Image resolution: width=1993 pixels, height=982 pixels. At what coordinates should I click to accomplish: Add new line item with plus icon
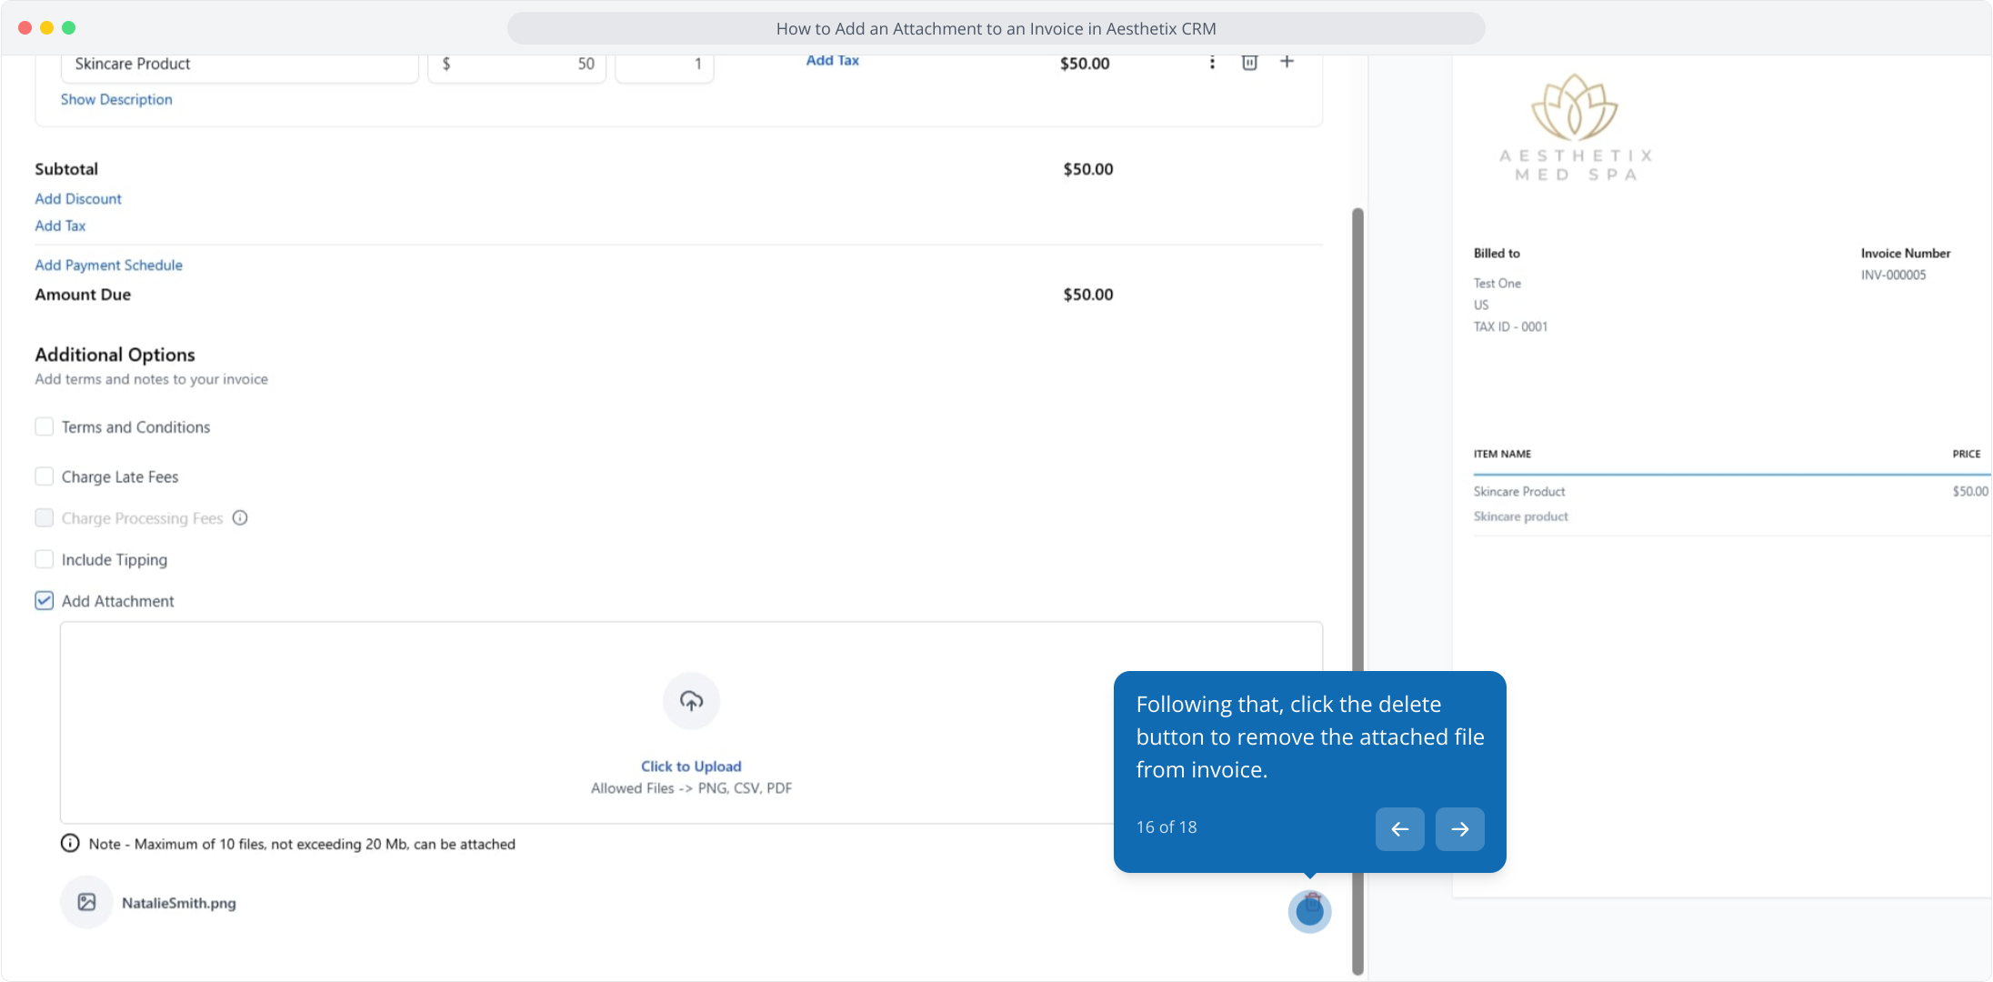tap(1287, 62)
